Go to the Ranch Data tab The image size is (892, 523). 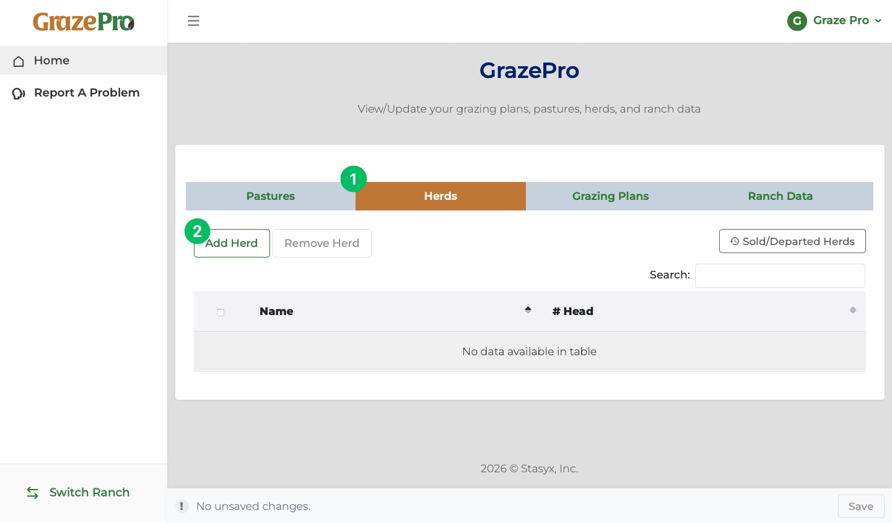pos(780,196)
